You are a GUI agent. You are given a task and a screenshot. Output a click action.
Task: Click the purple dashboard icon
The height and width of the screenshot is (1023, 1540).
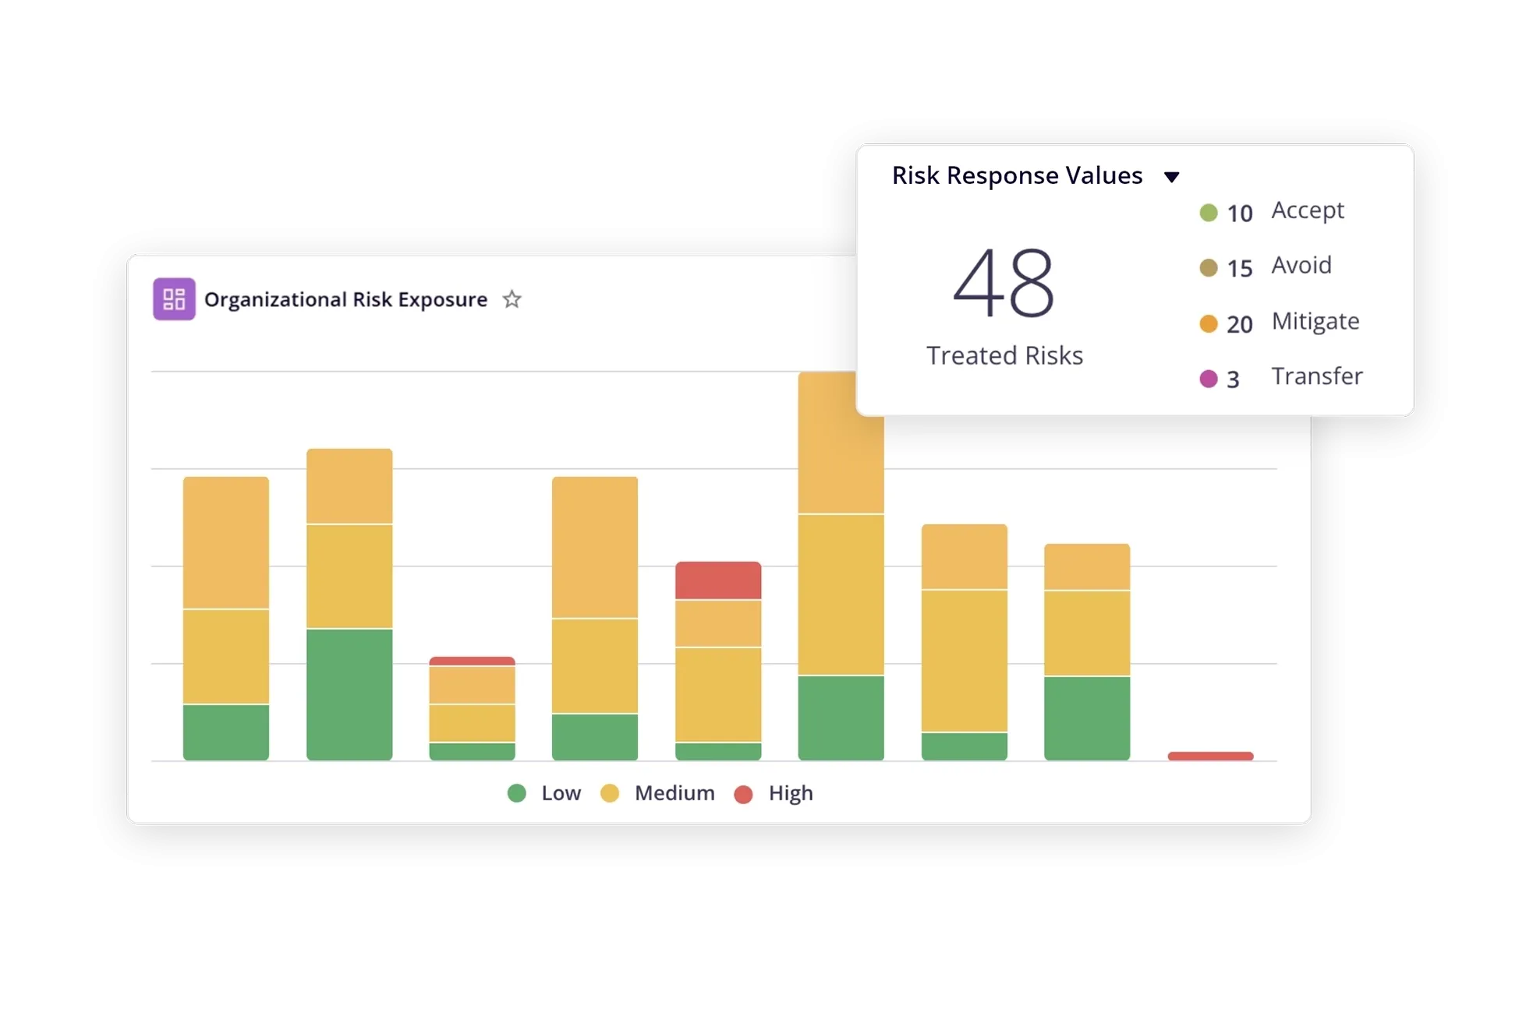pos(174,299)
